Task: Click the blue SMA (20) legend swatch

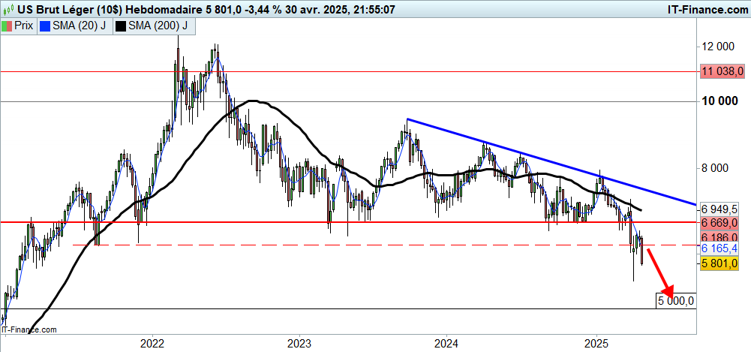Action: point(44,26)
